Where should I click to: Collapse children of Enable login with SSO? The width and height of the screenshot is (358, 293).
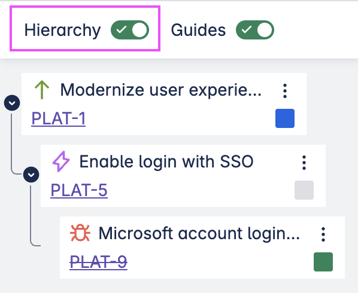tap(31, 175)
